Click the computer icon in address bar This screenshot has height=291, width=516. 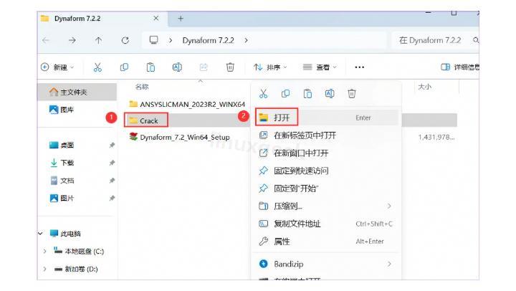tap(153, 40)
